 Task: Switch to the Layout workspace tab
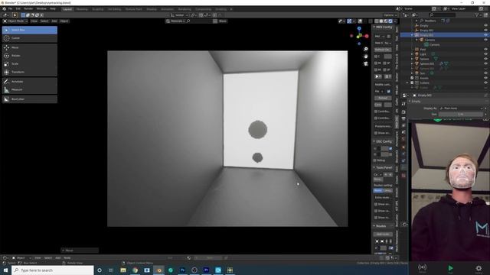tap(67, 9)
